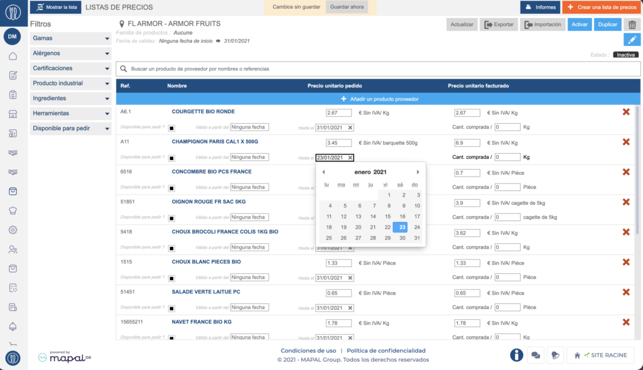Click the Activar button
This screenshot has width=643, height=370.
(580, 24)
